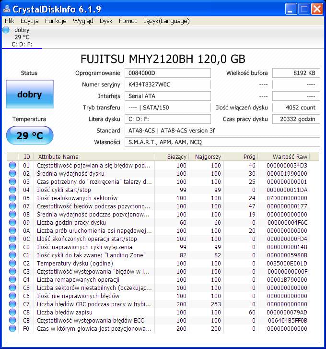This screenshot has width=326, height=349.
Task: Click the buffer size field 8192 KB
Action: [296, 73]
